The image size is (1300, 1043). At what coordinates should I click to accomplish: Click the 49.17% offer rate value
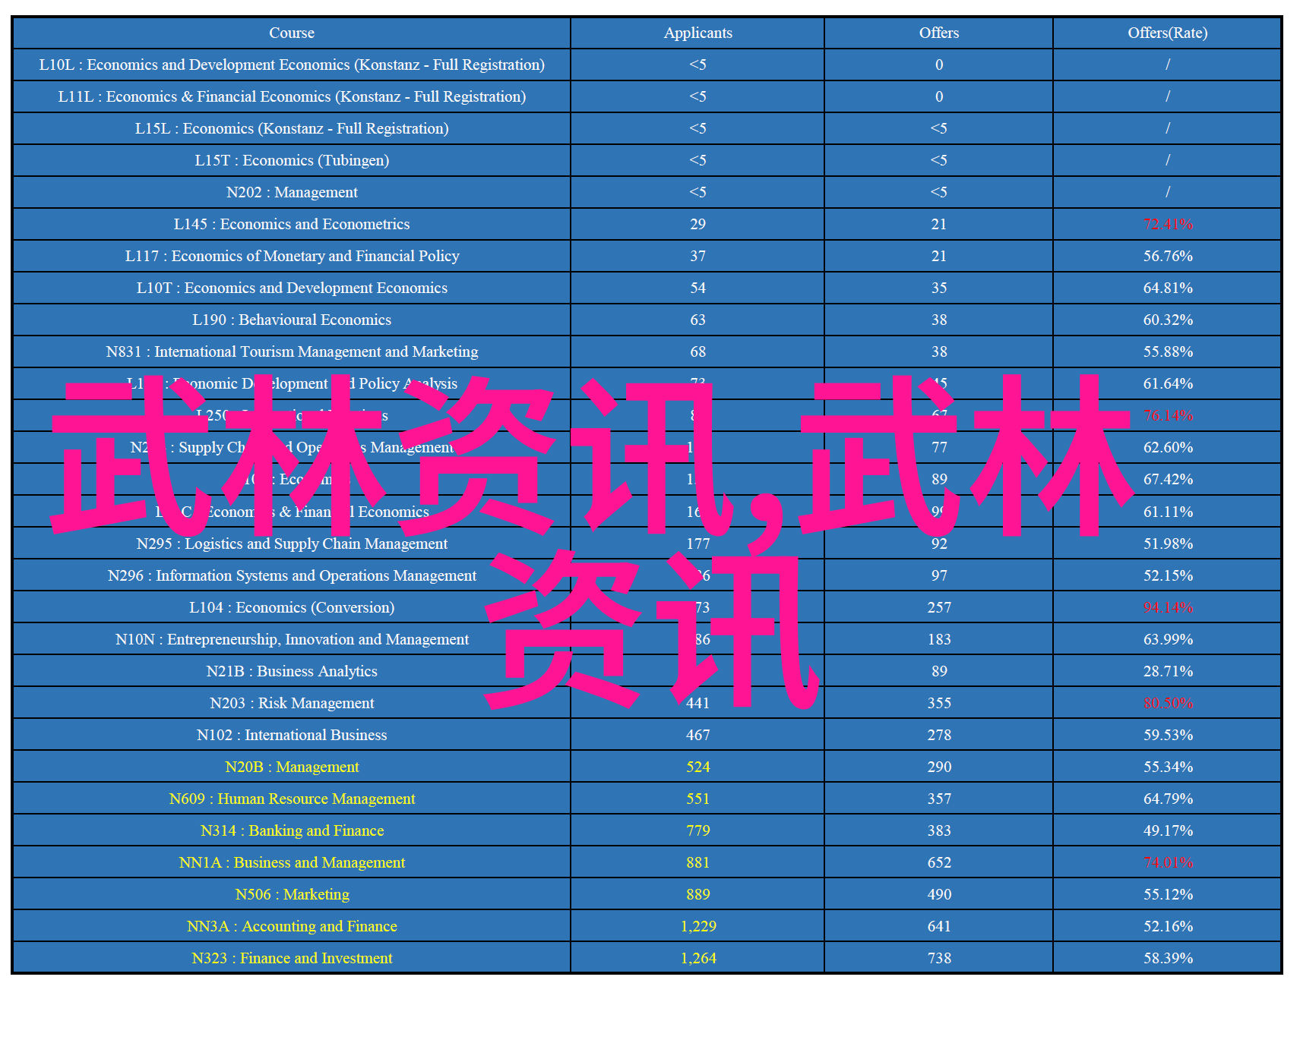pos(1168,830)
